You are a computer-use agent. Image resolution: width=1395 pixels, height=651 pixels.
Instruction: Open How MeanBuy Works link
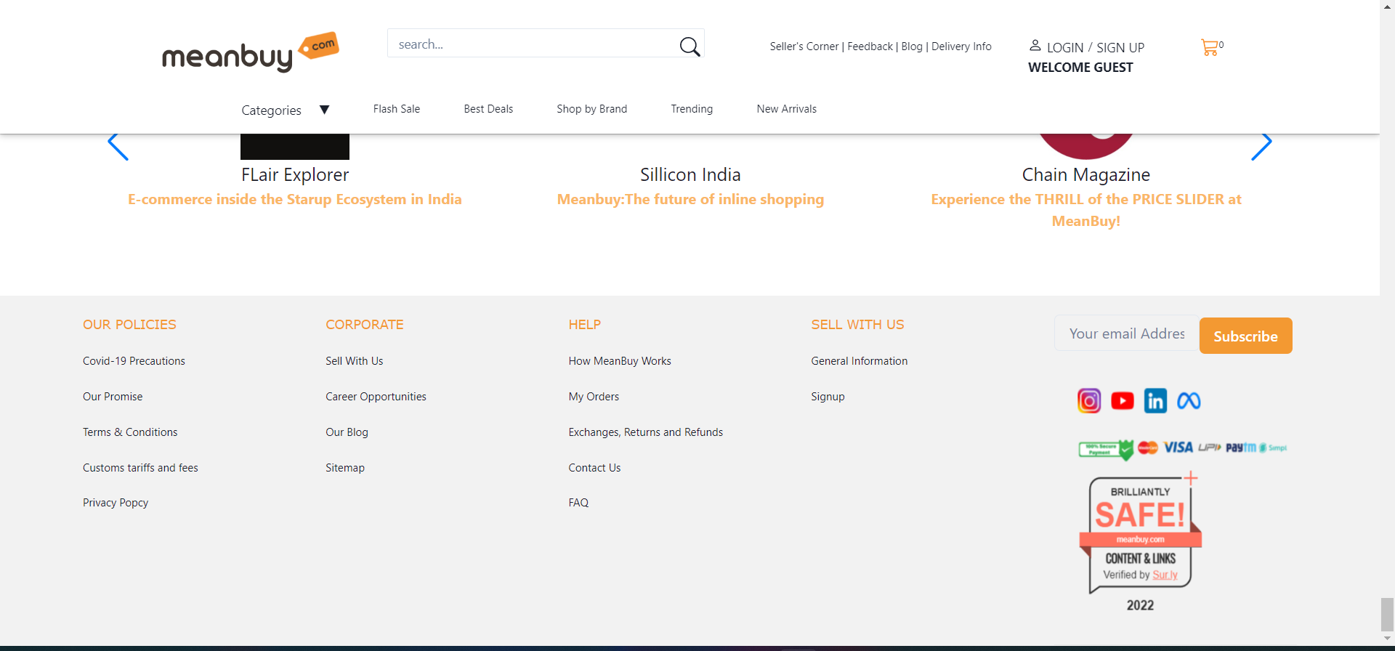pyautogui.click(x=620, y=361)
